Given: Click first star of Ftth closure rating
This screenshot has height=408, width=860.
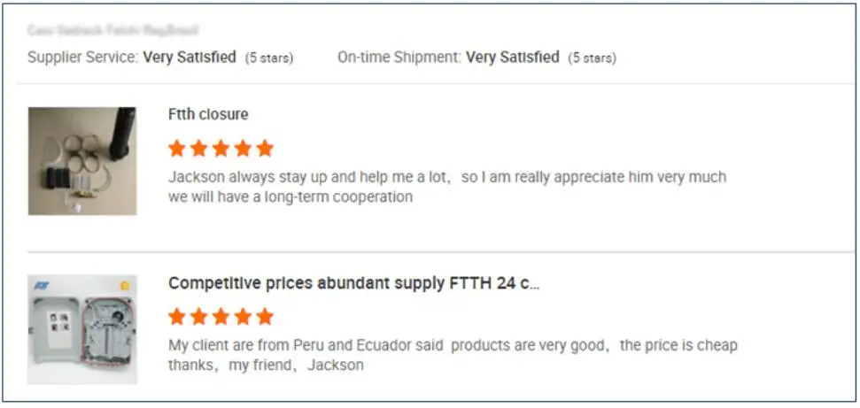Looking at the screenshot, I should (177, 148).
